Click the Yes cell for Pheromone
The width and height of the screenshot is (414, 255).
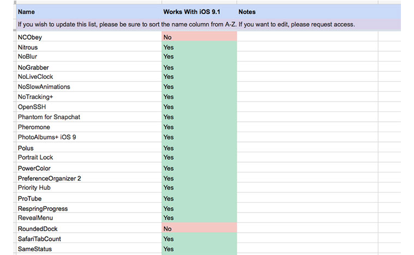pos(199,127)
